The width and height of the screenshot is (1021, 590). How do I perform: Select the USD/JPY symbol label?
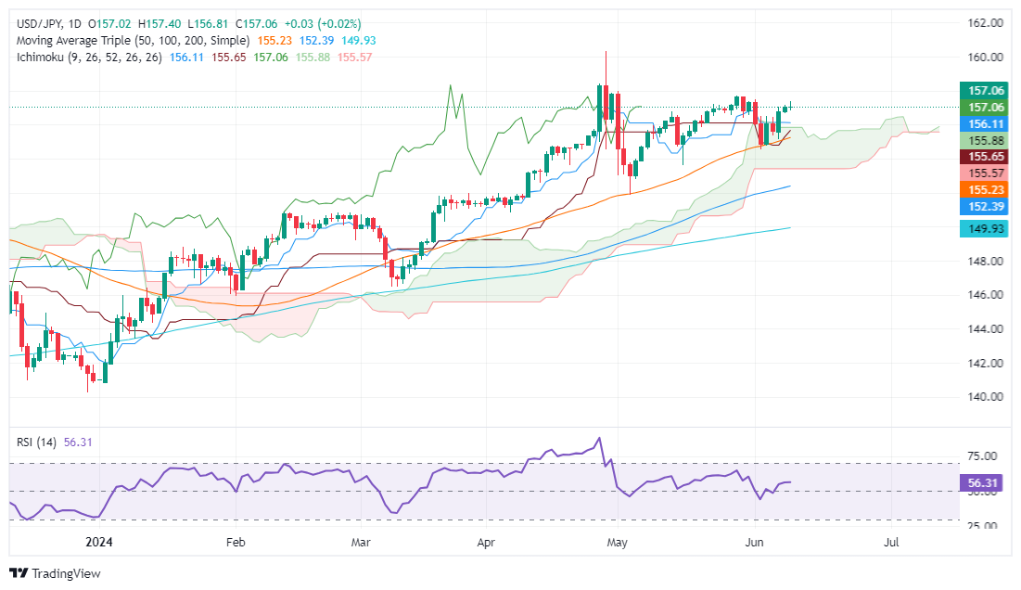pos(39,23)
